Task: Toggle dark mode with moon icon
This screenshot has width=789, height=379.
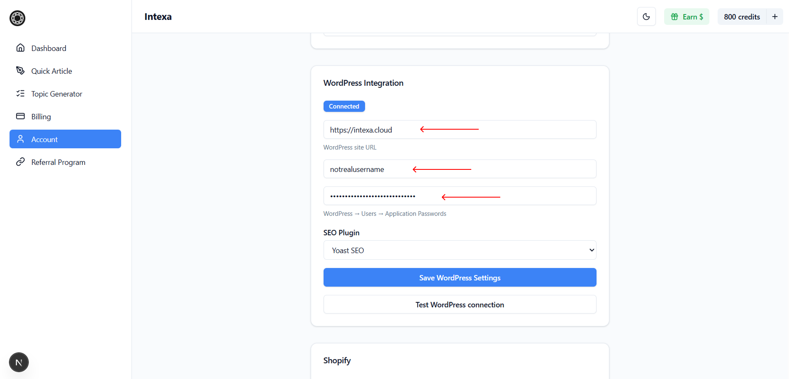Action: (x=646, y=17)
